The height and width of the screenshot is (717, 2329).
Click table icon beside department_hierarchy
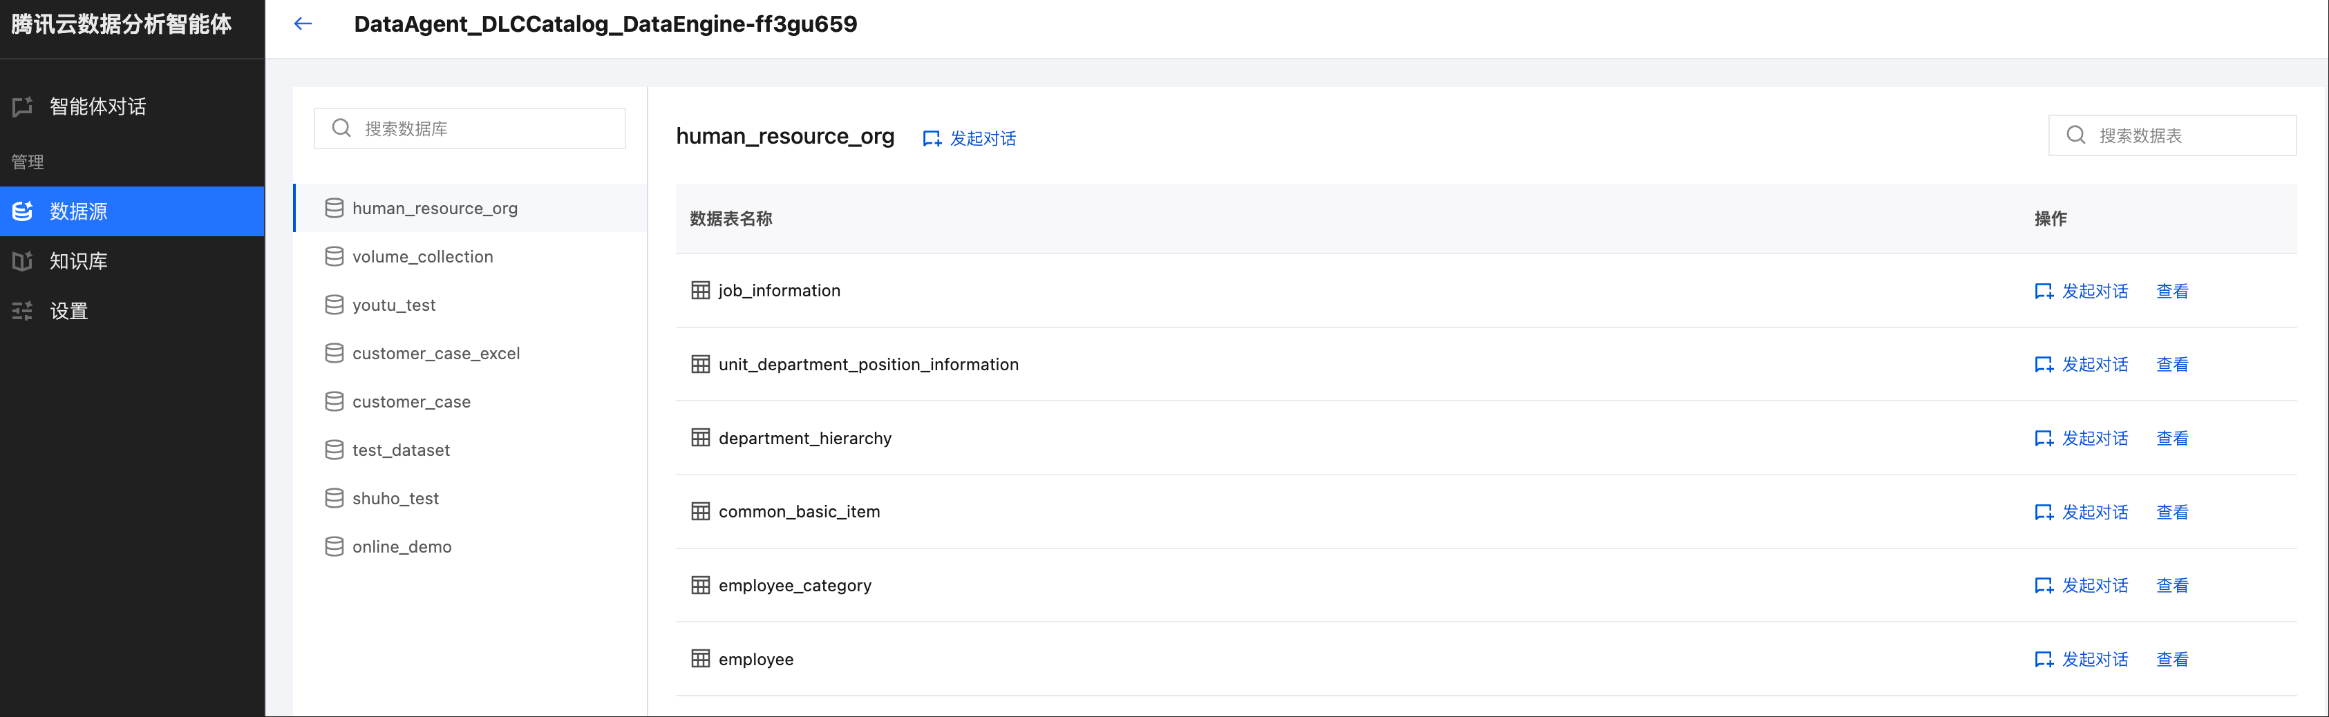coord(701,438)
